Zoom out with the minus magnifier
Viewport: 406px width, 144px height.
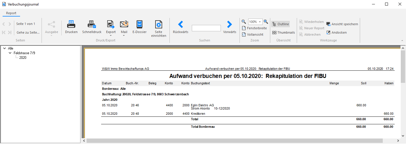pos(244,21)
